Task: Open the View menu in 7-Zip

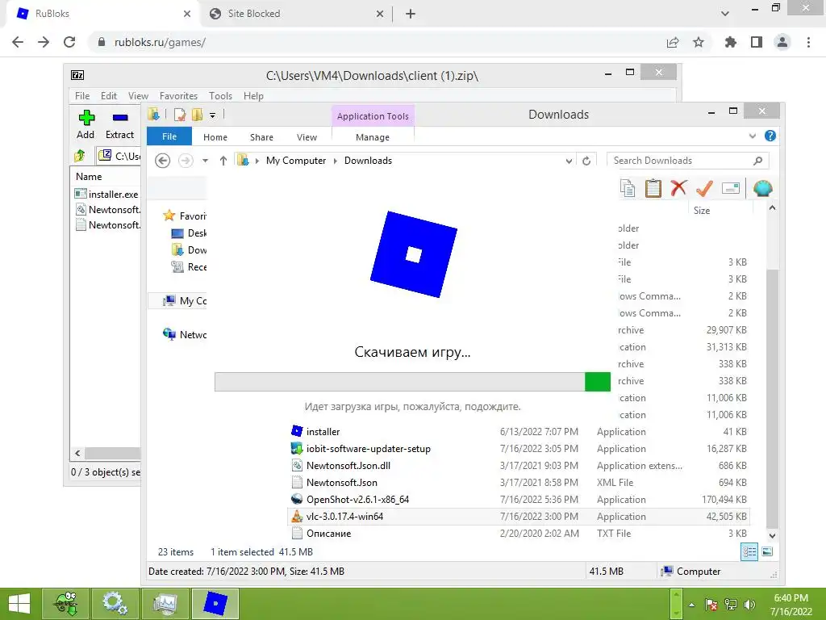Action: coord(138,96)
